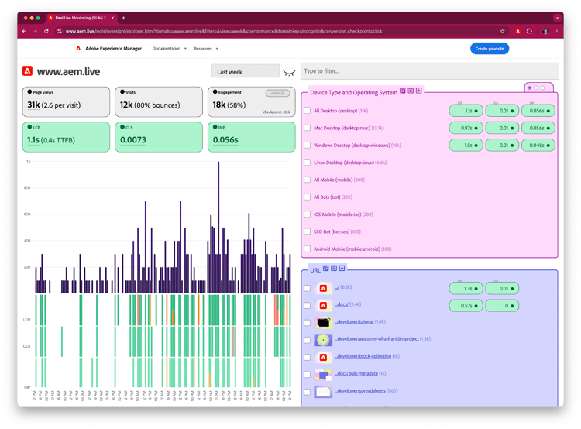Image resolution: width=581 pixels, height=429 pixels.
Task: Check the All Desktop (desktop) checkbox
Action: (308, 111)
